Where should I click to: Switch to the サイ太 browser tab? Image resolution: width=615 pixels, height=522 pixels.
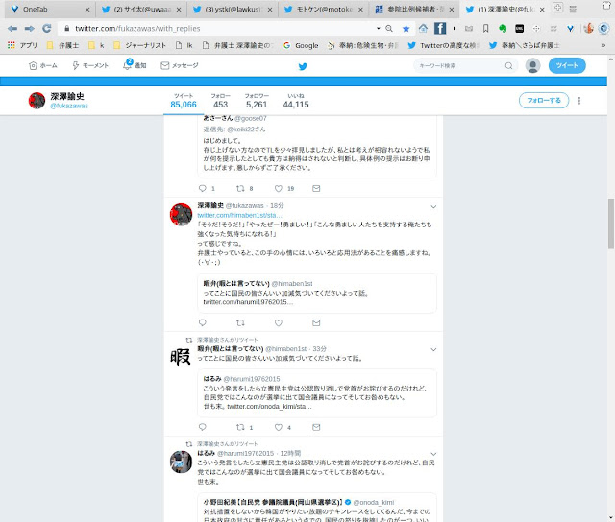tap(141, 10)
